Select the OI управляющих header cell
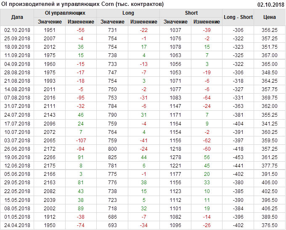Screen dimensions: 286x230 click(65, 13)
